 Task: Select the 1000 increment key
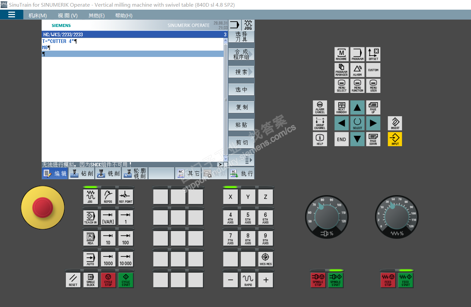coord(108,259)
